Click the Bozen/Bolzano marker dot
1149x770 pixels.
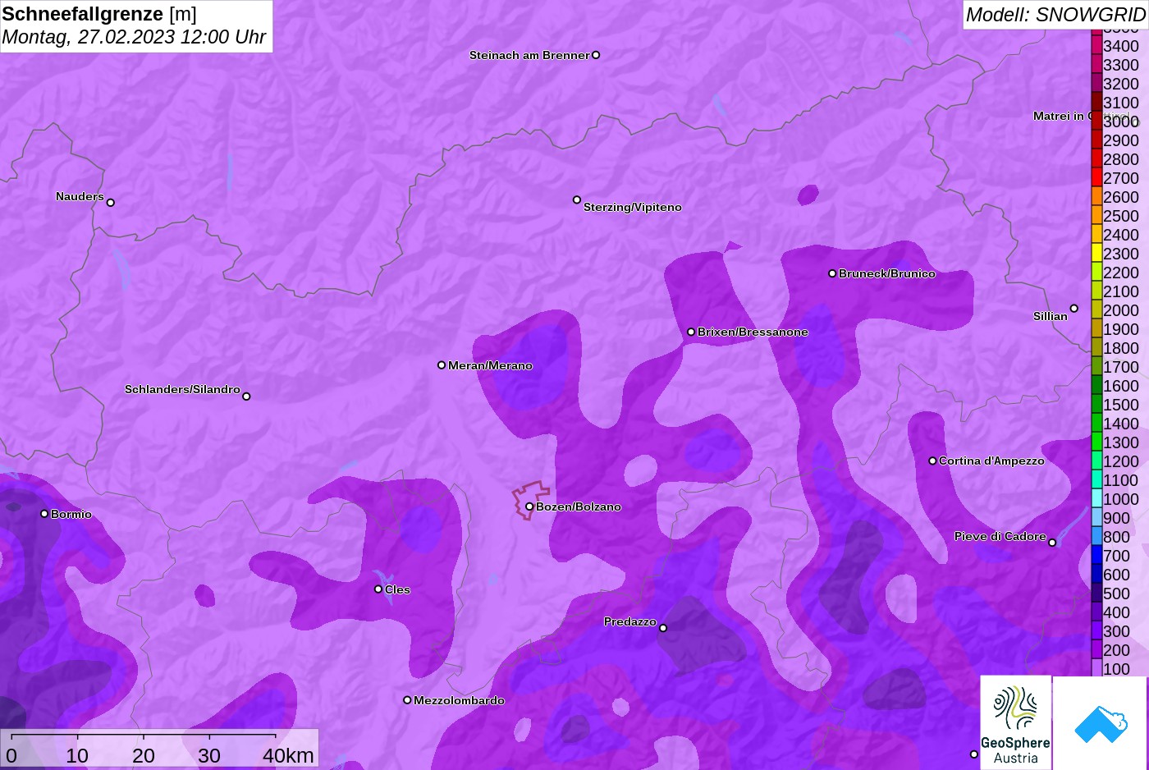click(529, 506)
